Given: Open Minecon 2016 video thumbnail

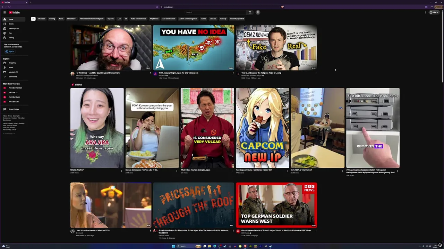Looking at the screenshot, I should point(111,205).
